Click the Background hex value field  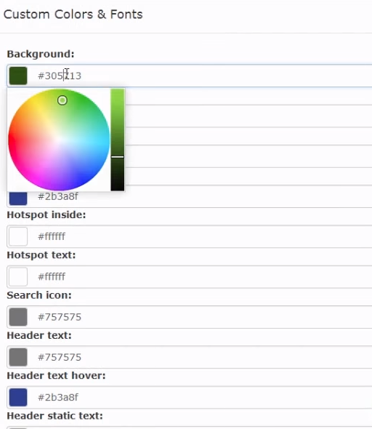pyautogui.click(x=190, y=76)
